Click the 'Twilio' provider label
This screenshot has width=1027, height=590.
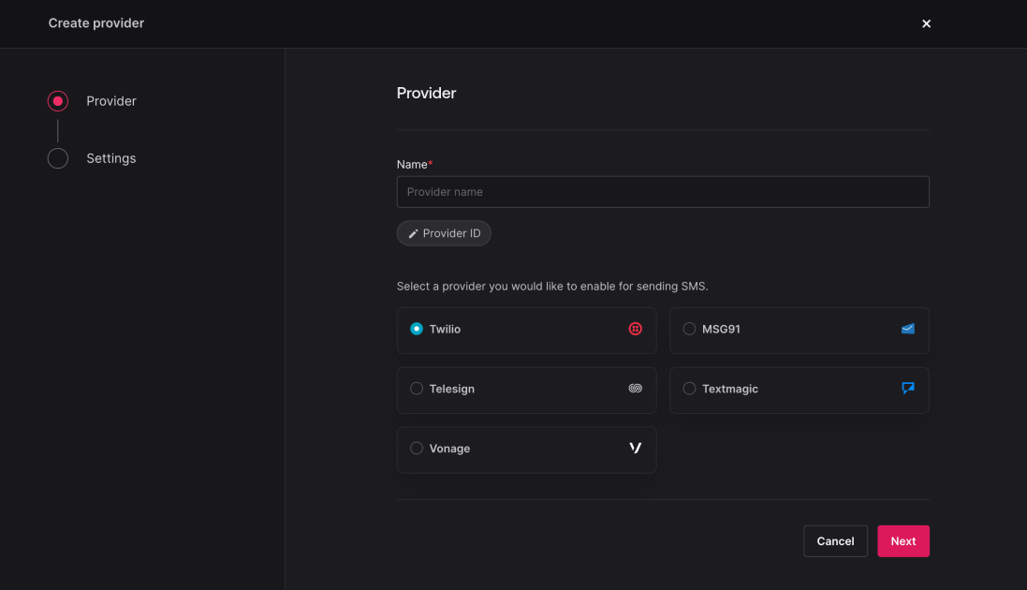coord(445,329)
